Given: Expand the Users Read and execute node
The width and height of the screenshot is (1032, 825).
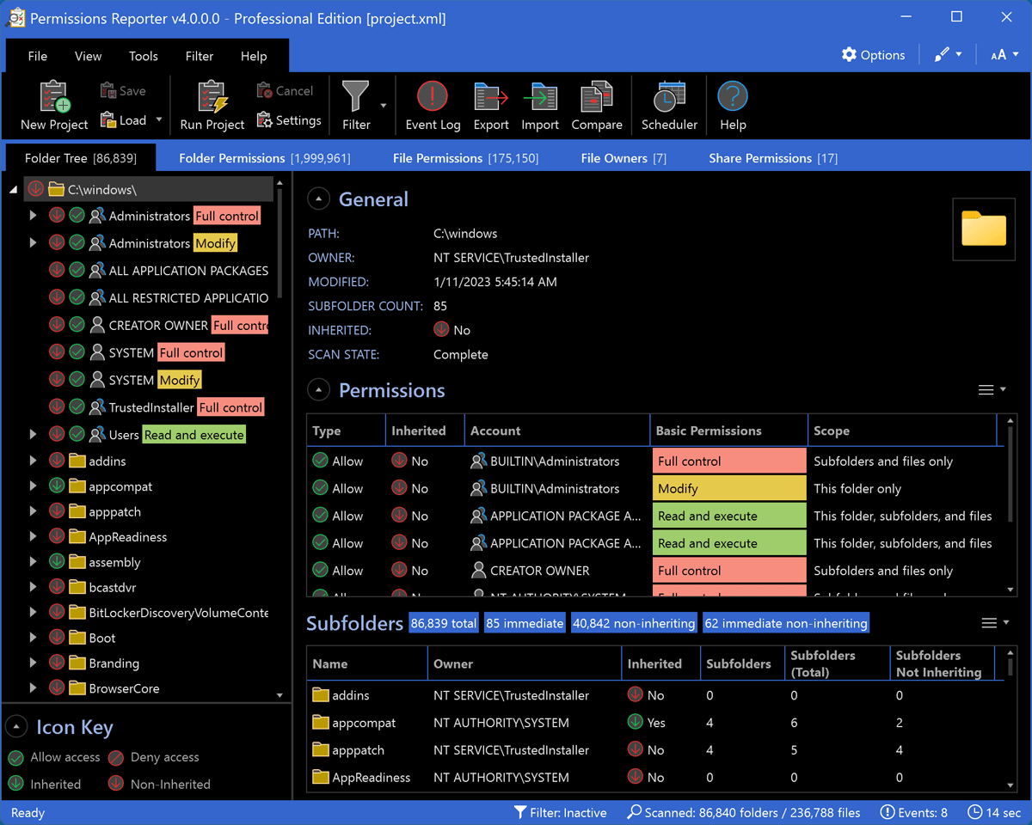Looking at the screenshot, I should tap(34, 435).
